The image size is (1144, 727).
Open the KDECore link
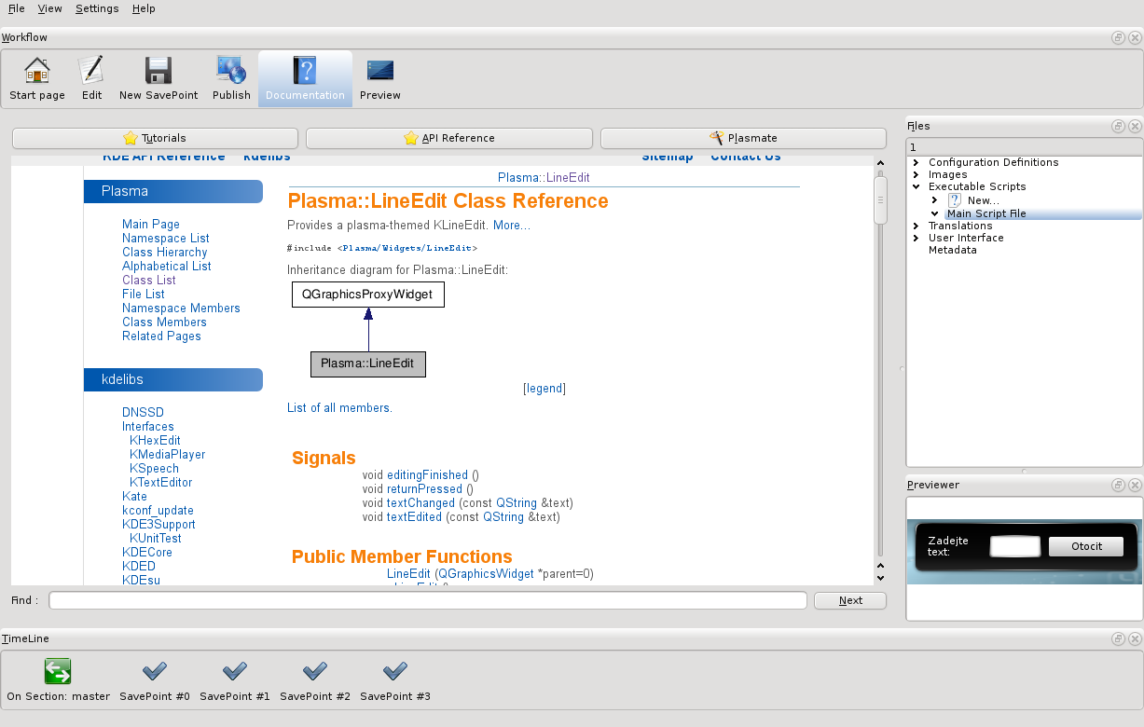pos(147,552)
